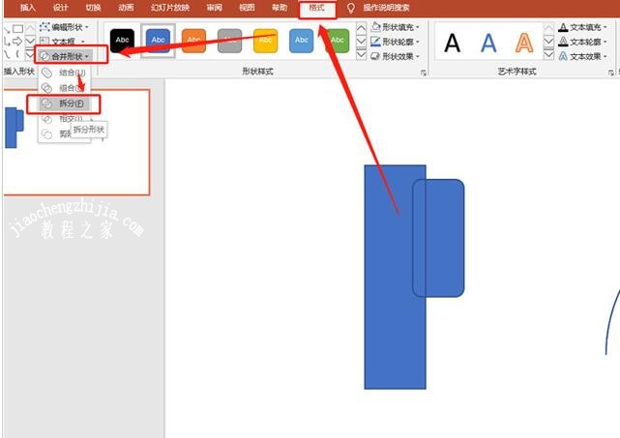Click the Subtract (剪除) option icon

(46, 134)
